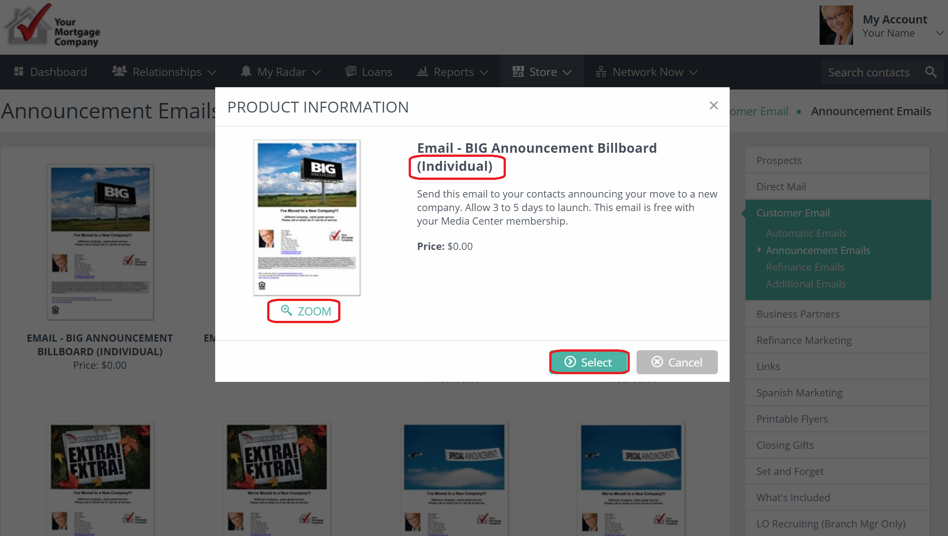Image resolution: width=948 pixels, height=536 pixels.
Task: Click the billboard email preview thumbnail
Action: [x=307, y=218]
